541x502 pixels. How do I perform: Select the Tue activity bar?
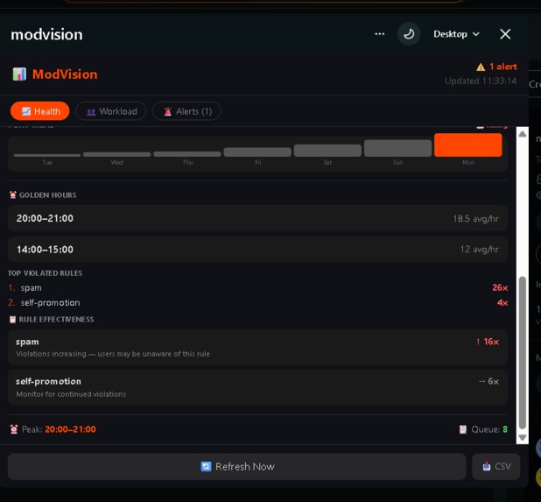[x=47, y=155]
